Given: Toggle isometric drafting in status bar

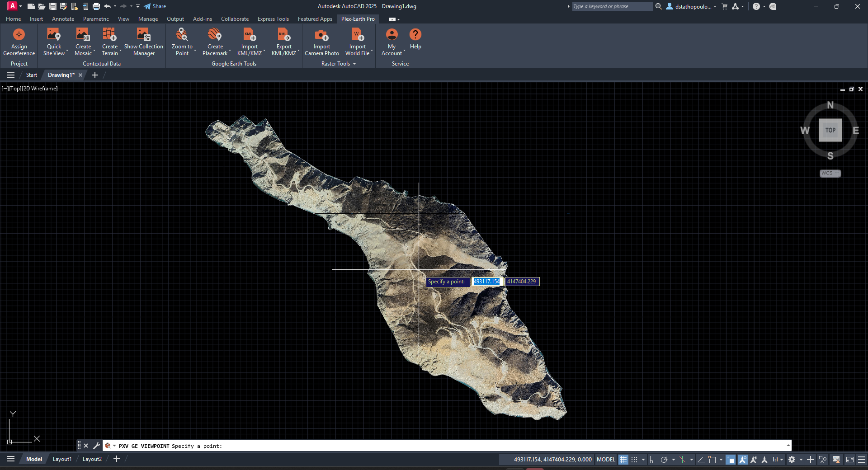Looking at the screenshot, I should click(x=683, y=460).
